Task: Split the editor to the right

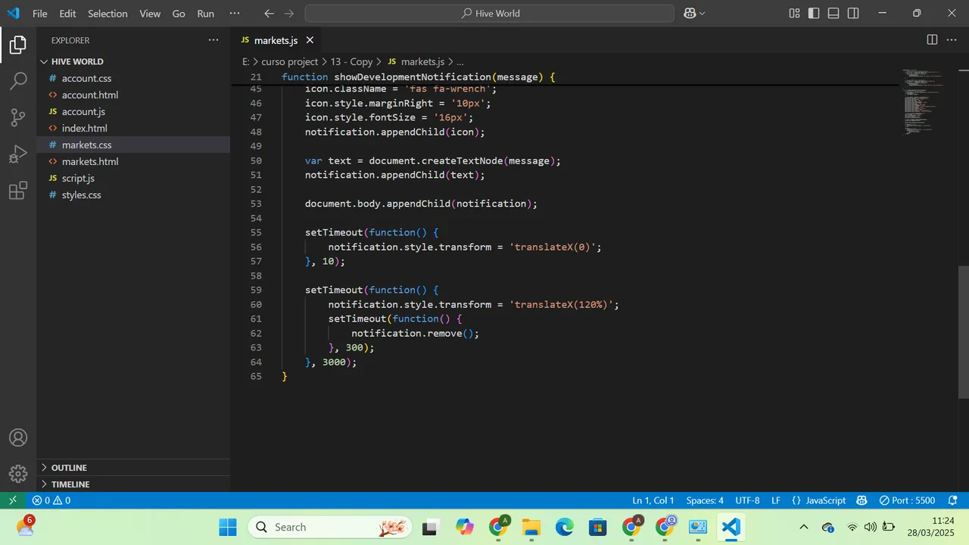Action: coord(932,40)
